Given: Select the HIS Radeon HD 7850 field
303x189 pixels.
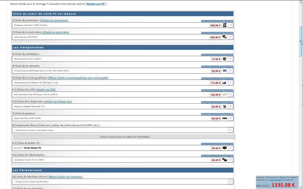Looking at the screenshot, I should tap(123, 83).
